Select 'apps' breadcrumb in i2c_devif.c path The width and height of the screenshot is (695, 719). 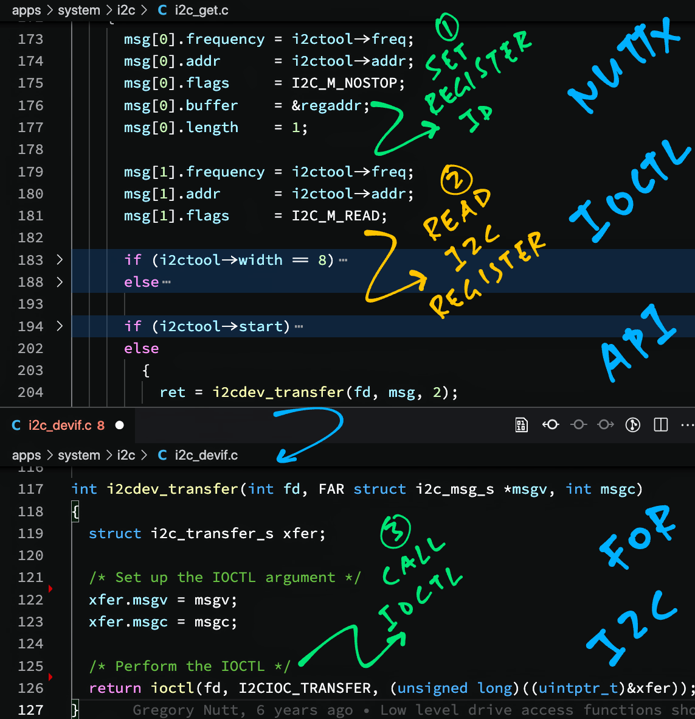tap(27, 455)
